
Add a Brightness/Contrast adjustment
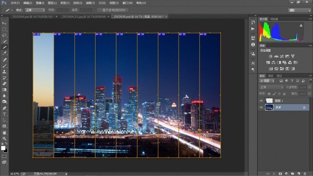(x=270, y=56)
